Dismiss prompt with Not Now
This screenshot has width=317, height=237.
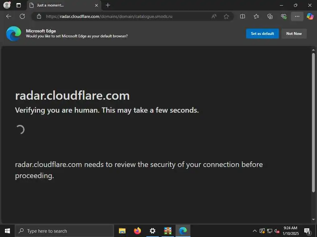coord(294,33)
